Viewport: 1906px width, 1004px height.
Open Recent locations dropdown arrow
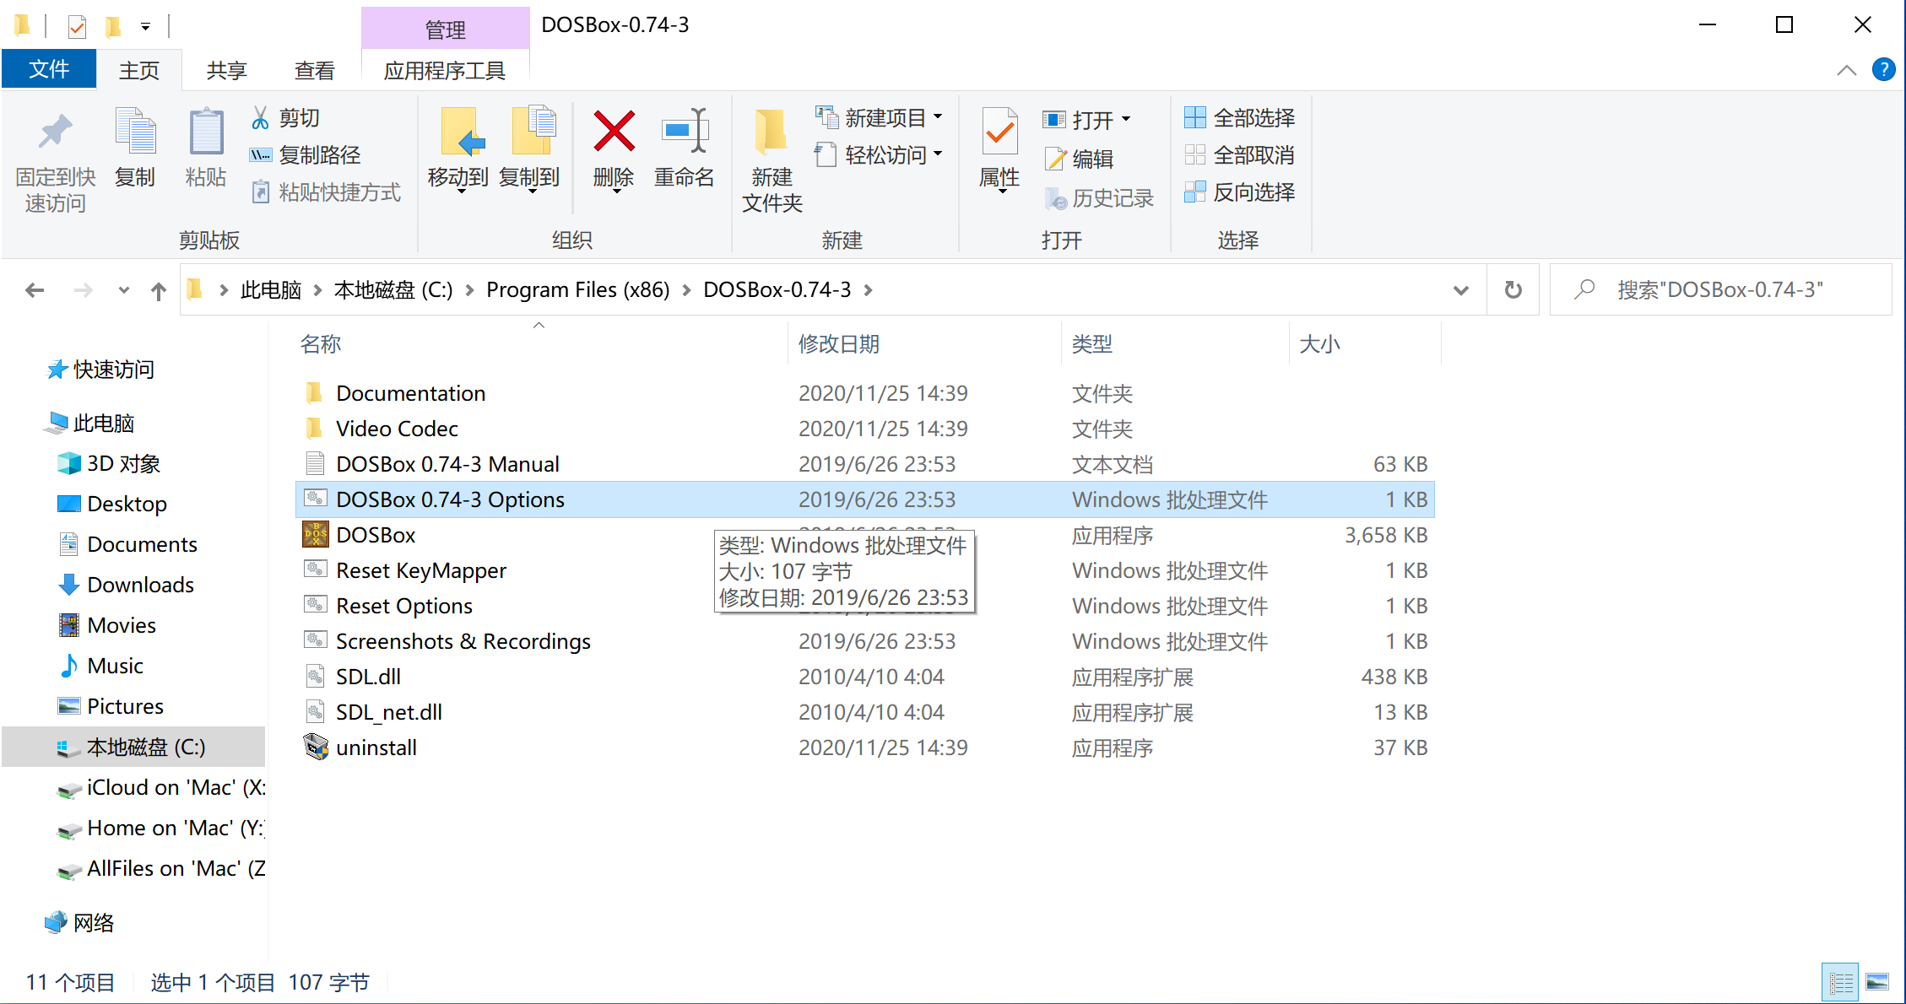click(123, 290)
